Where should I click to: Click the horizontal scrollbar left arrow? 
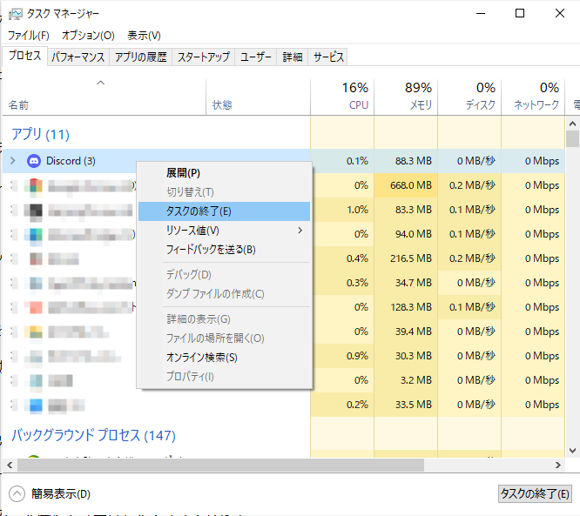click(10, 465)
